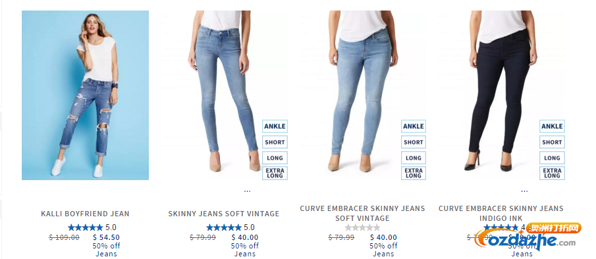
Task: Open Curve Embracer Indigo Ink product image
Action: tap(501, 95)
